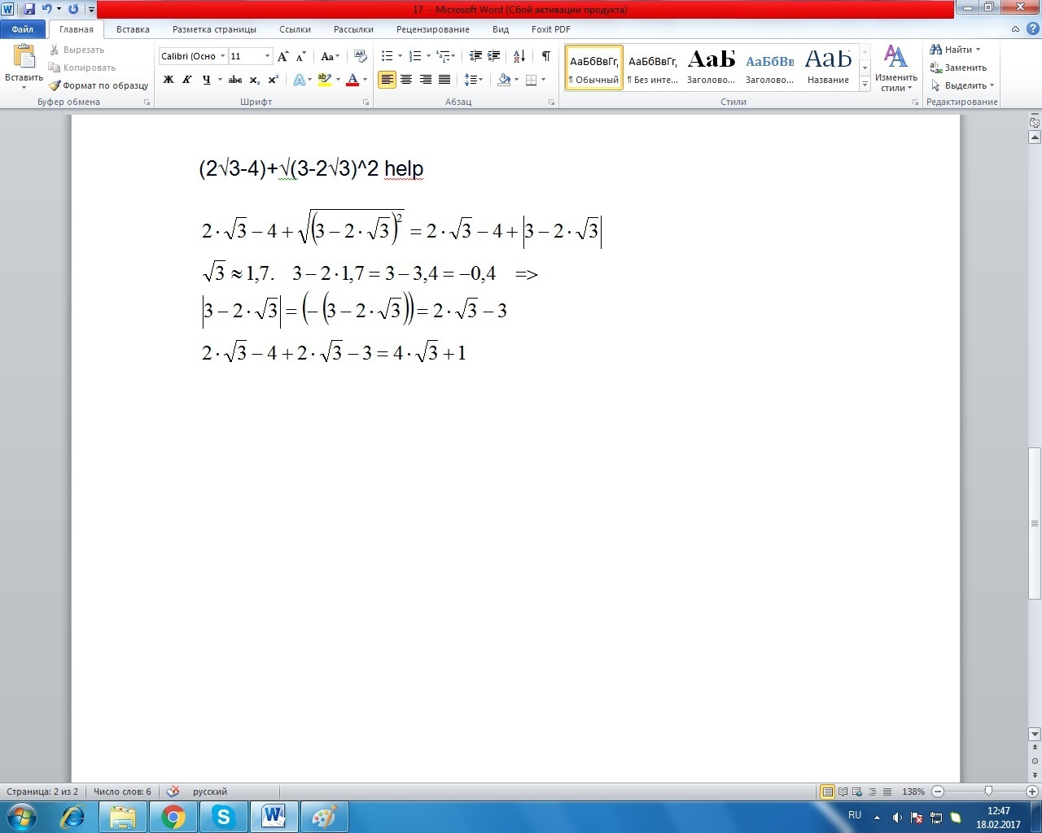Screen dimensions: 1042x833
Task: Open the Font dialog box launcher
Action: 366,102
